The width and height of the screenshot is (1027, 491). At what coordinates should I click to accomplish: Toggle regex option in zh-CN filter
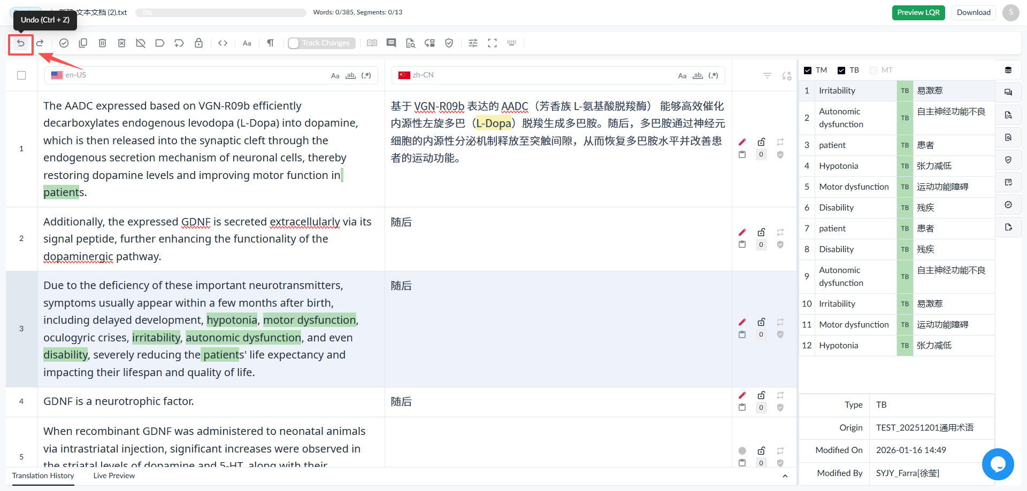click(714, 76)
